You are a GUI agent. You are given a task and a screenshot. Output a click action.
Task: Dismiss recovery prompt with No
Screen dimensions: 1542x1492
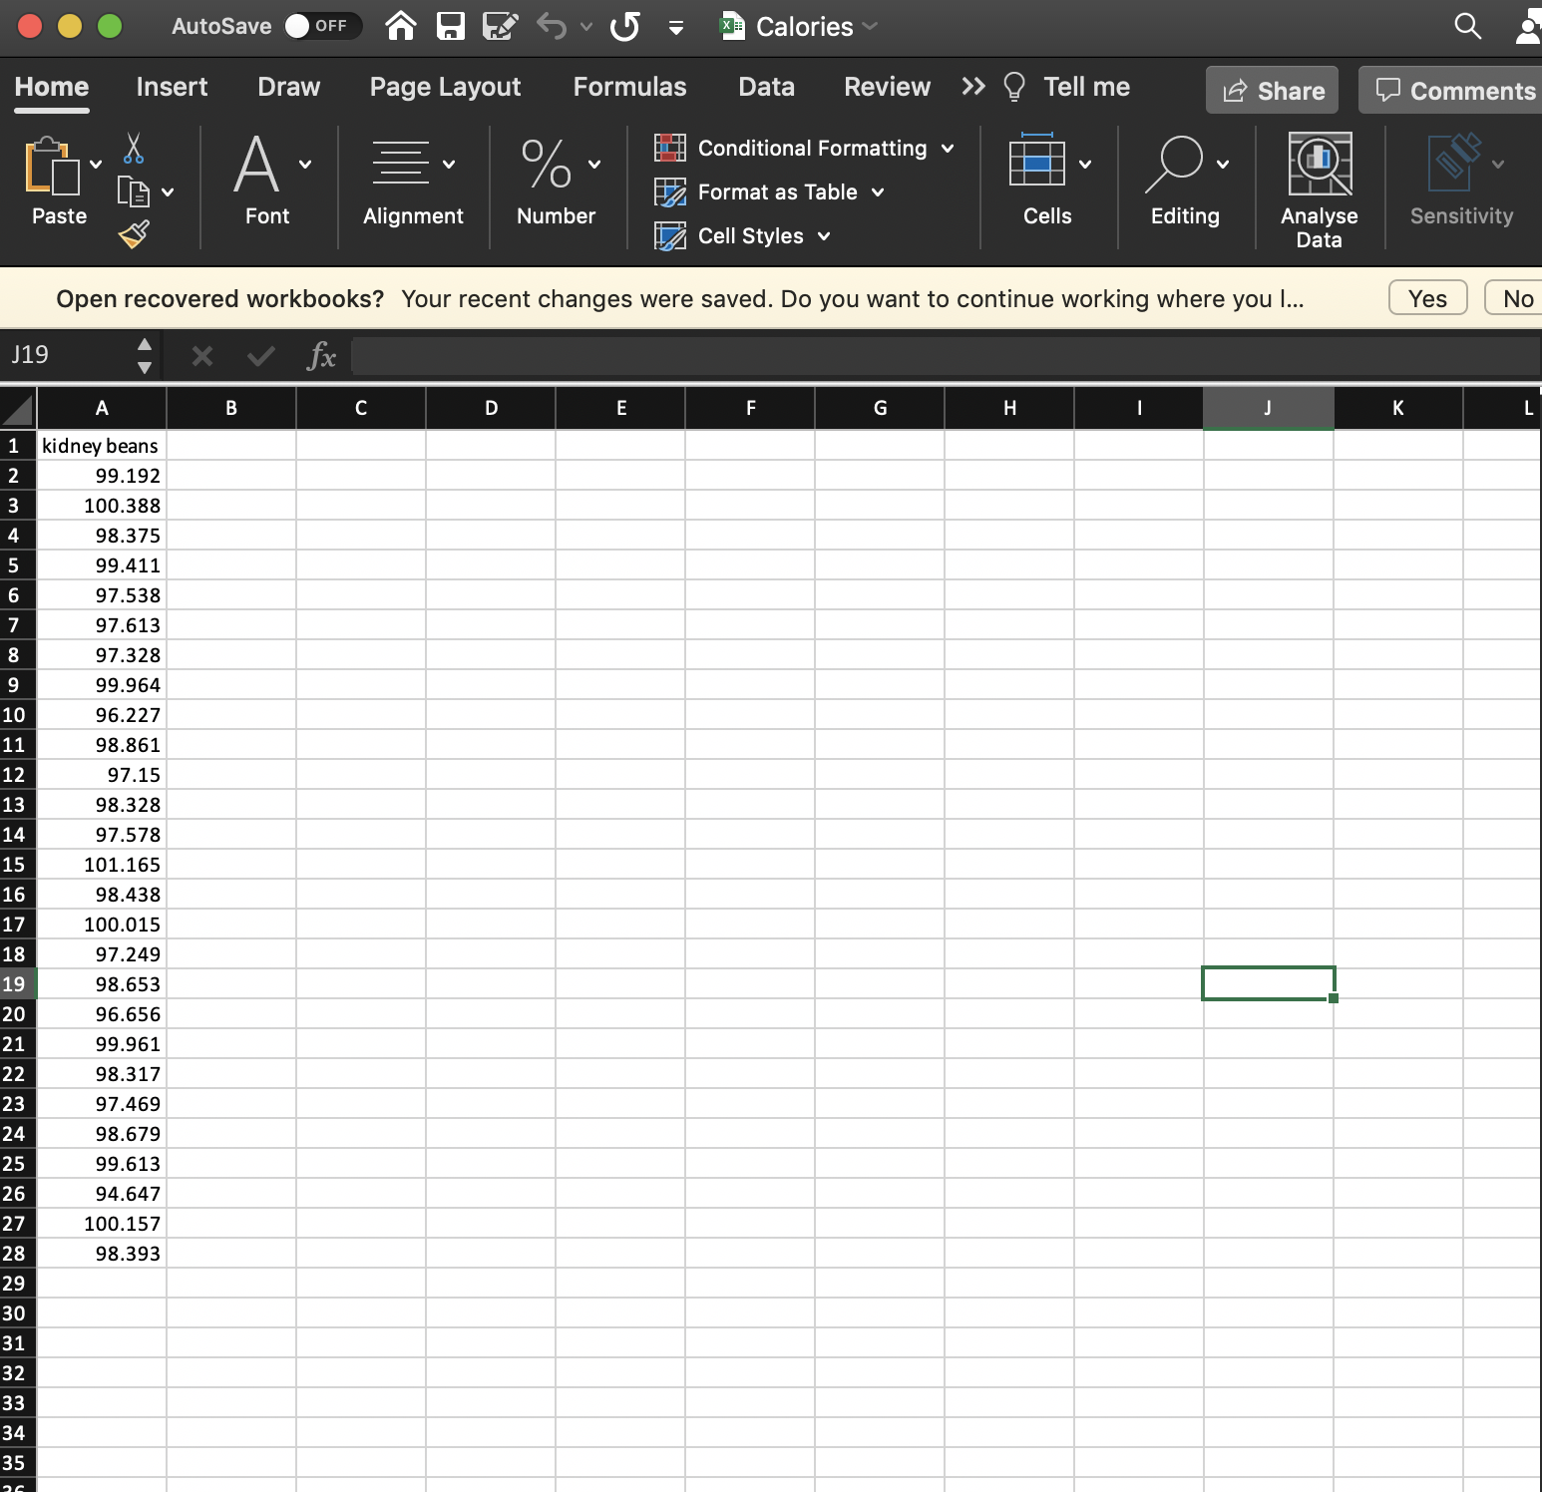(1516, 297)
